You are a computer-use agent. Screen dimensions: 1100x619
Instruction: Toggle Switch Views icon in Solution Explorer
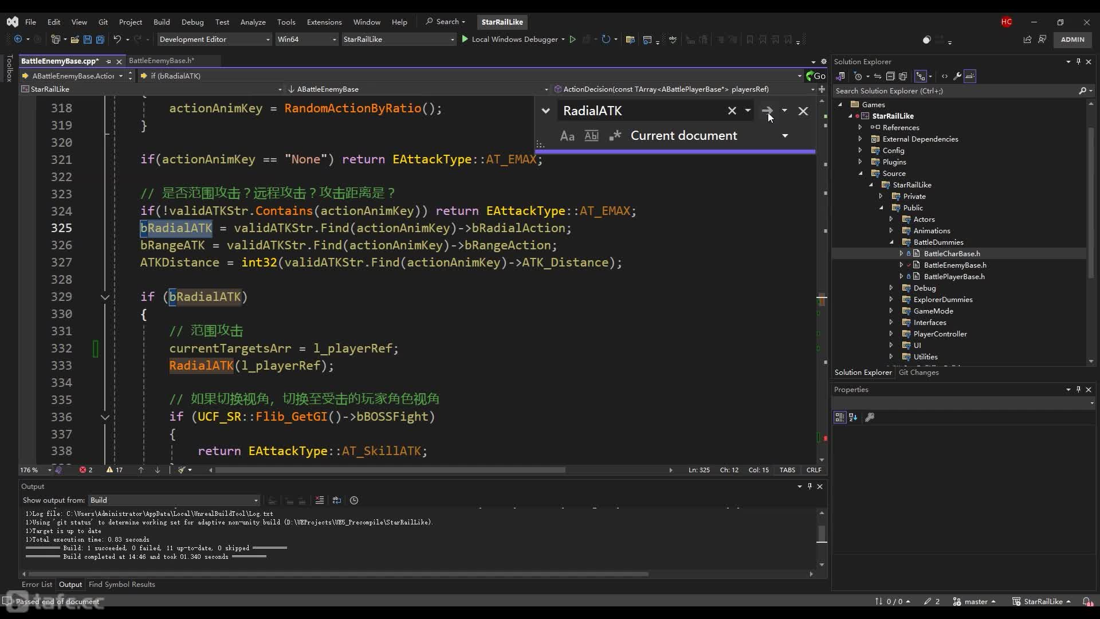pyautogui.click(x=840, y=76)
